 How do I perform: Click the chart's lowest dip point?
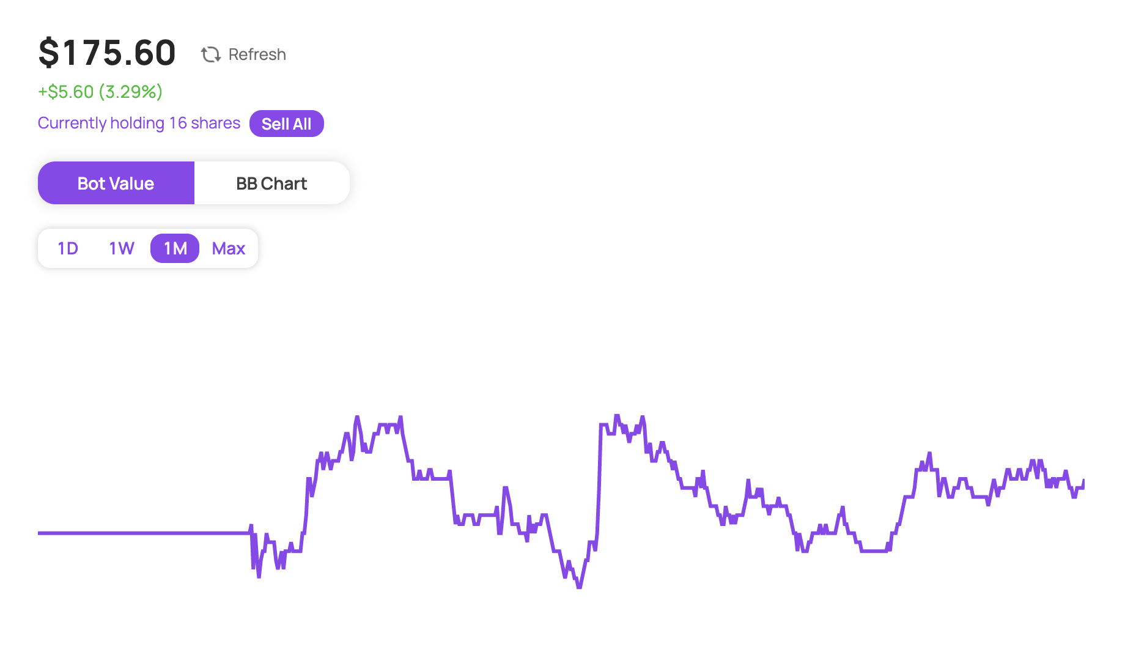pos(579,586)
